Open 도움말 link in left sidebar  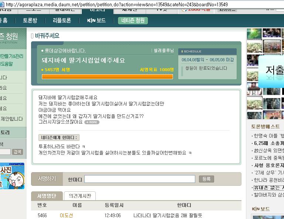click(x=7, y=64)
